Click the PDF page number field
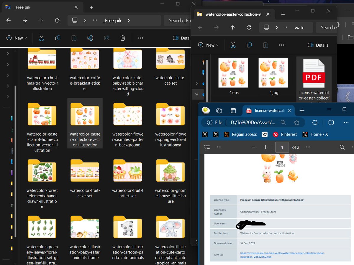354x265 pixels. (282, 147)
